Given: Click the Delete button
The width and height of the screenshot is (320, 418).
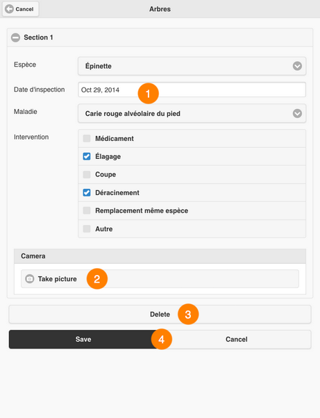Looking at the screenshot, I should [x=160, y=315].
